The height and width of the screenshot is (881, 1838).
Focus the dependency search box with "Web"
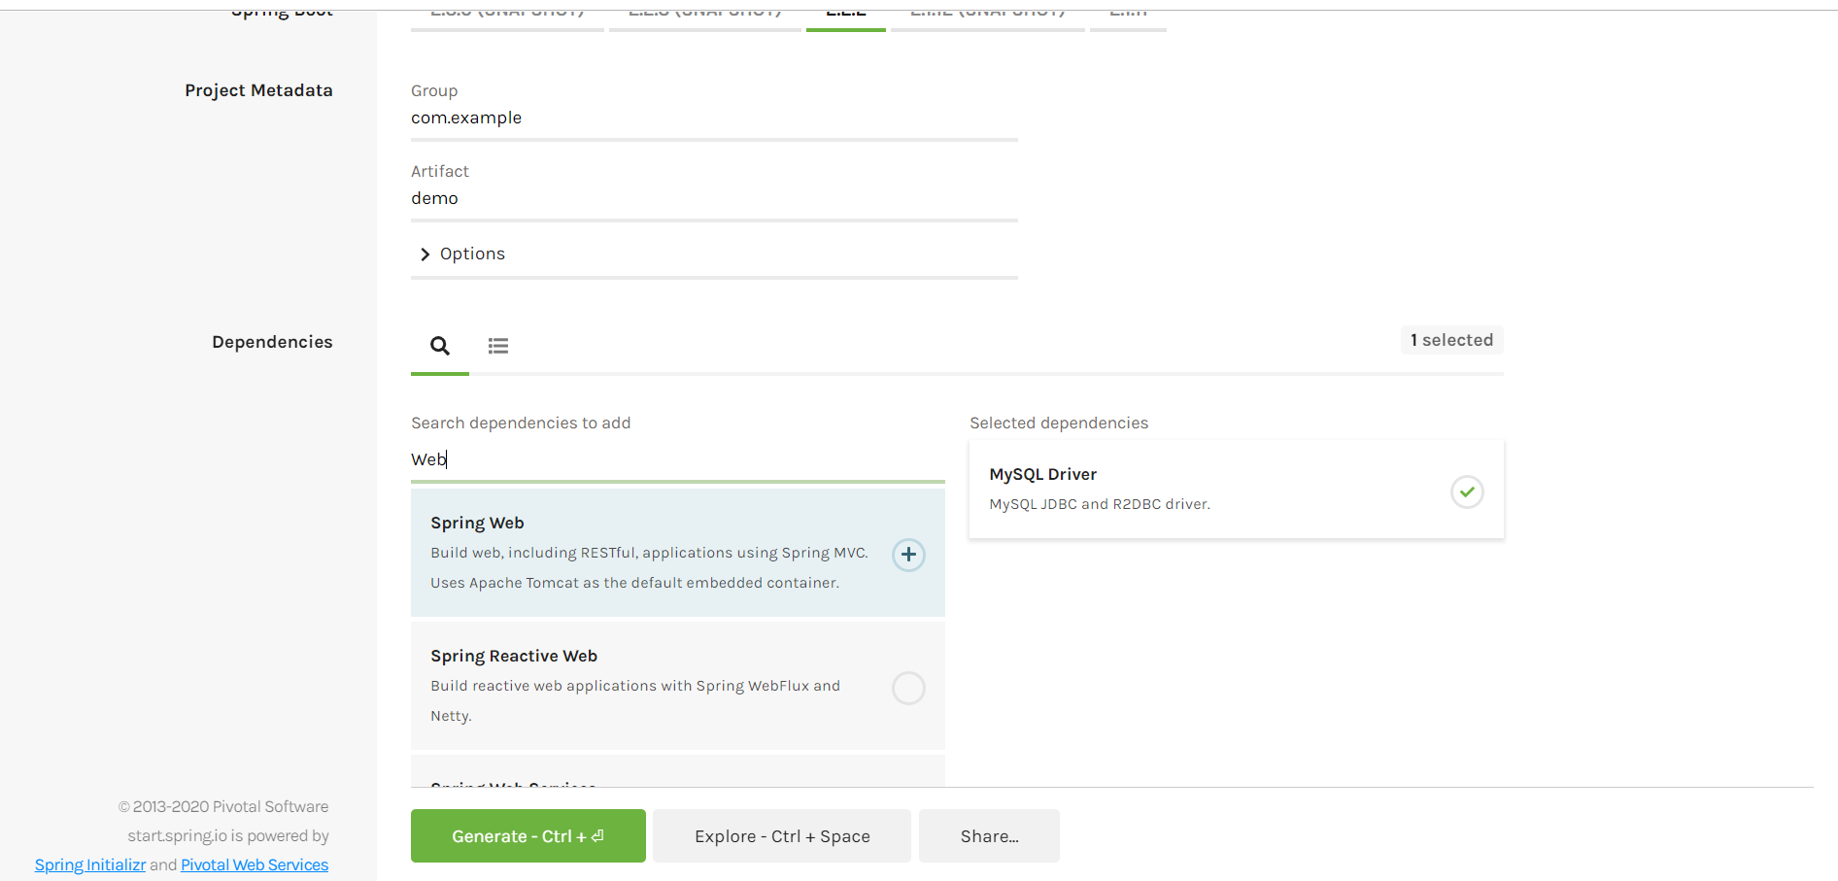click(x=677, y=459)
